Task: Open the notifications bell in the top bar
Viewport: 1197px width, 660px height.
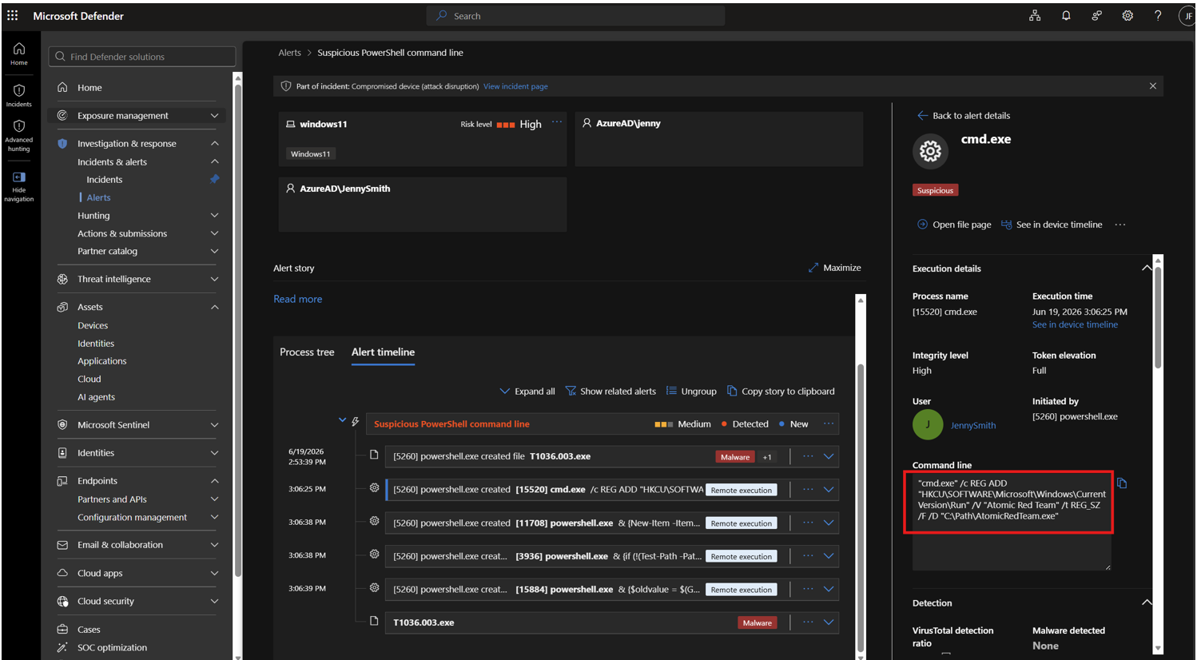Action: point(1066,15)
